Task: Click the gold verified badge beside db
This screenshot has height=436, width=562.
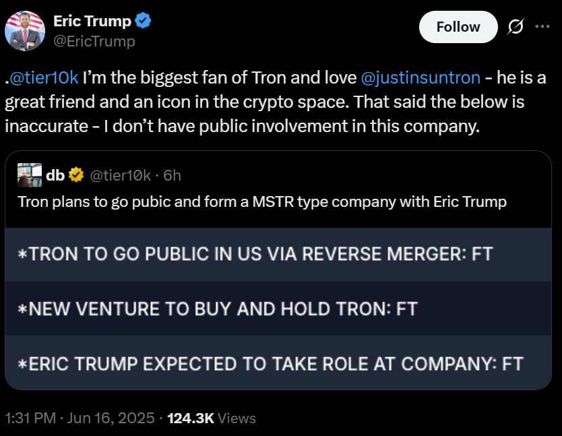Action: [76, 176]
